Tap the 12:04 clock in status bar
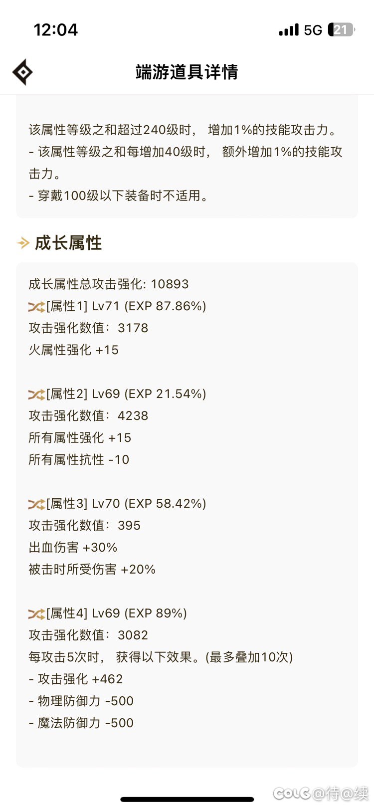This screenshot has height=810, width=374. click(56, 30)
